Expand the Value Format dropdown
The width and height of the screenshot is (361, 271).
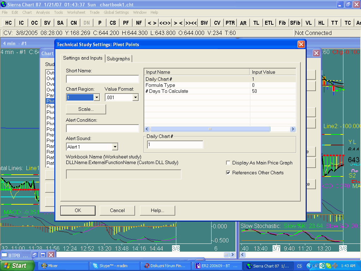coord(135,97)
